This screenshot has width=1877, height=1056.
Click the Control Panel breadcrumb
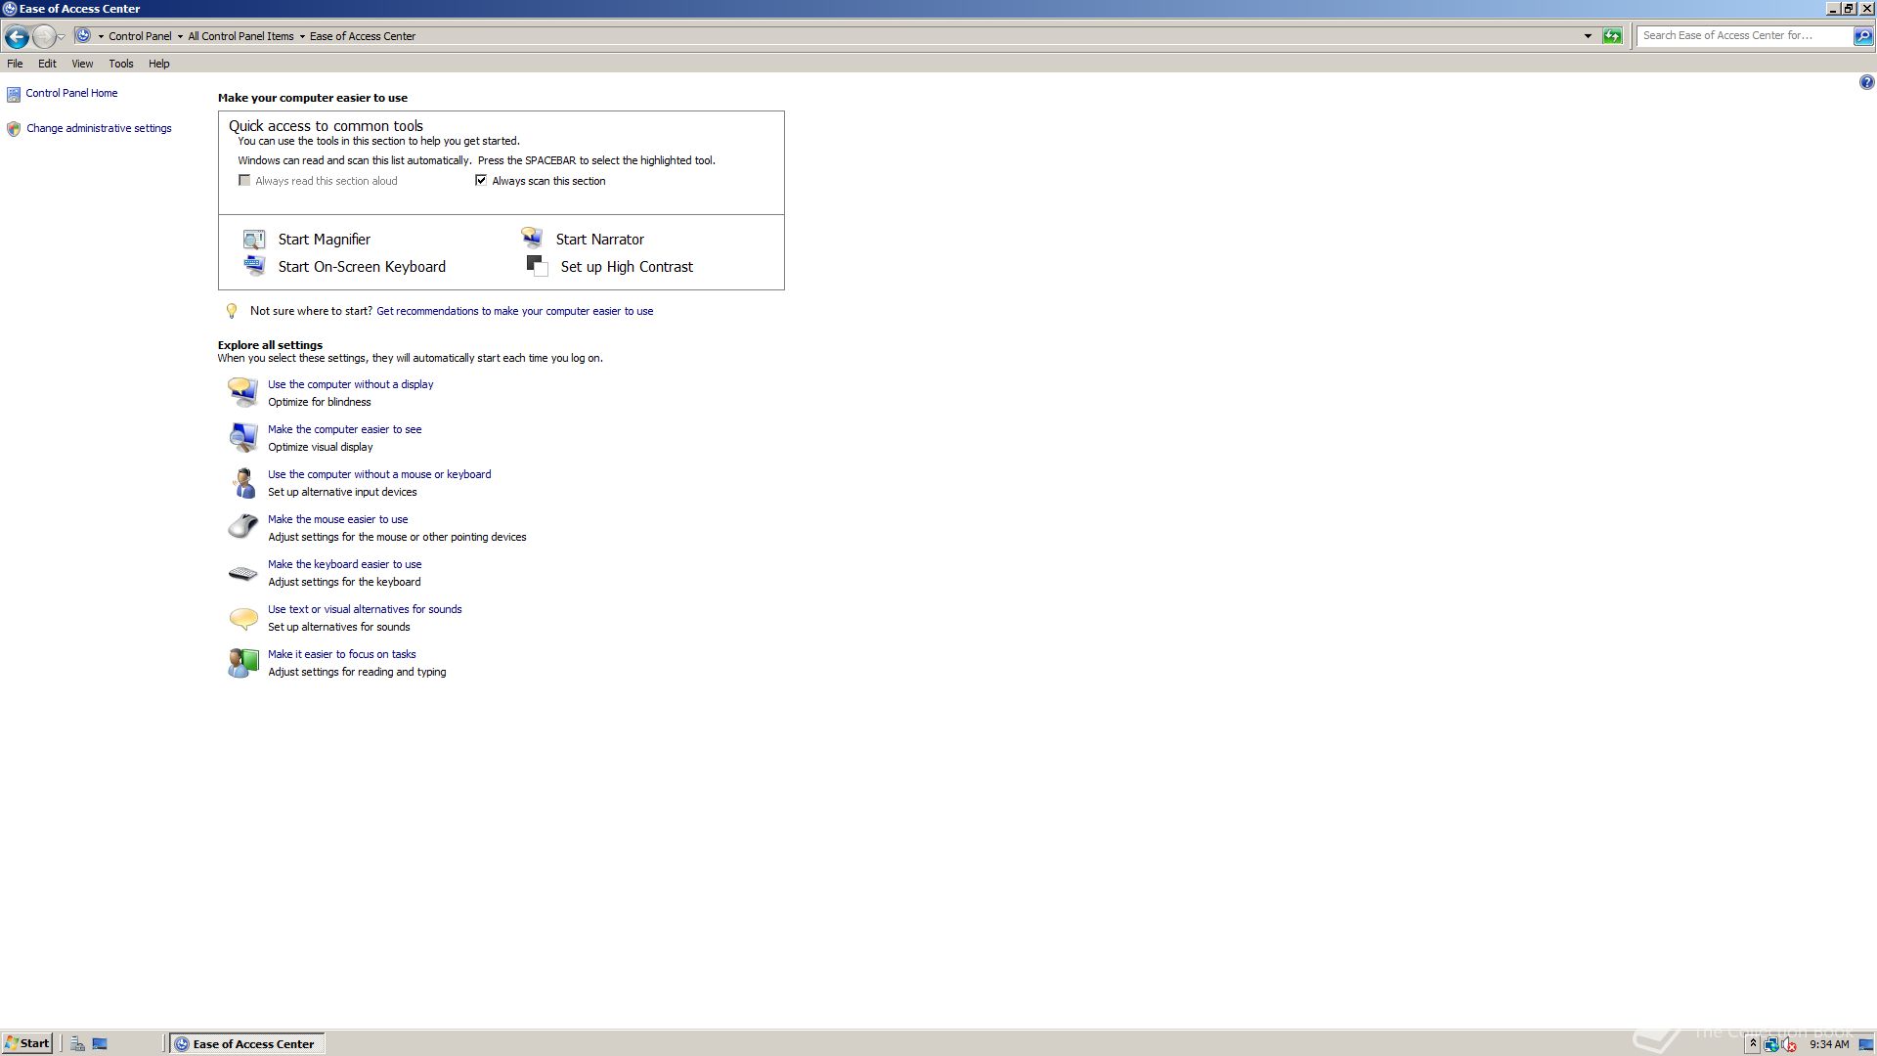(x=140, y=36)
